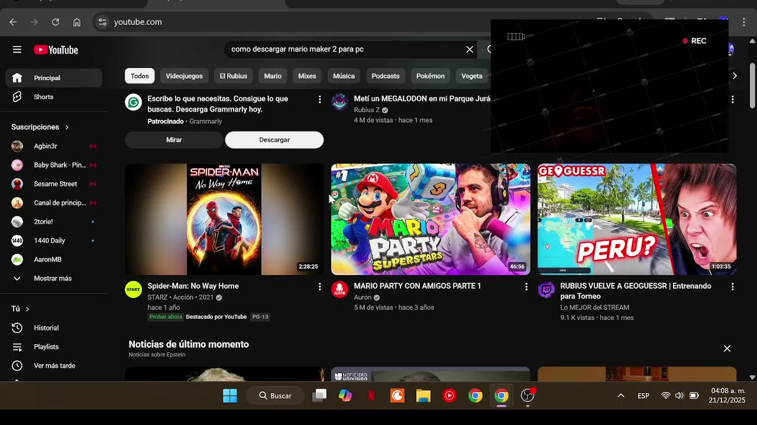Screen dimensions: 757x425
Task: Select the Mario filter chip
Action: [273, 76]
